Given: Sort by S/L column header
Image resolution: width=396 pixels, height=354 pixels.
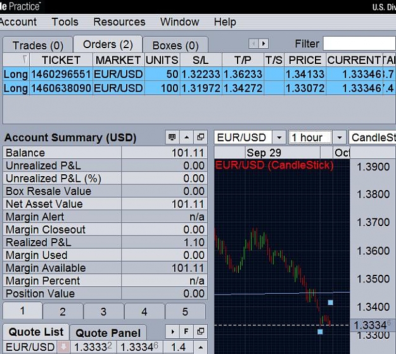Looking at the screenshot, I should (x=201, y=60).
